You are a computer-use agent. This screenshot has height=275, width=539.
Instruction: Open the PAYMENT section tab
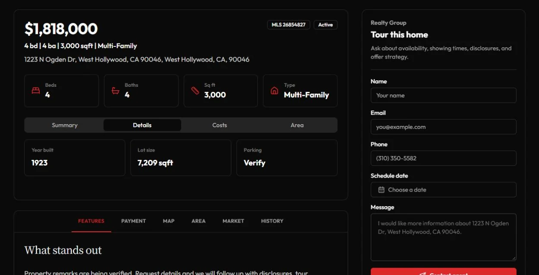pos(134,221)
